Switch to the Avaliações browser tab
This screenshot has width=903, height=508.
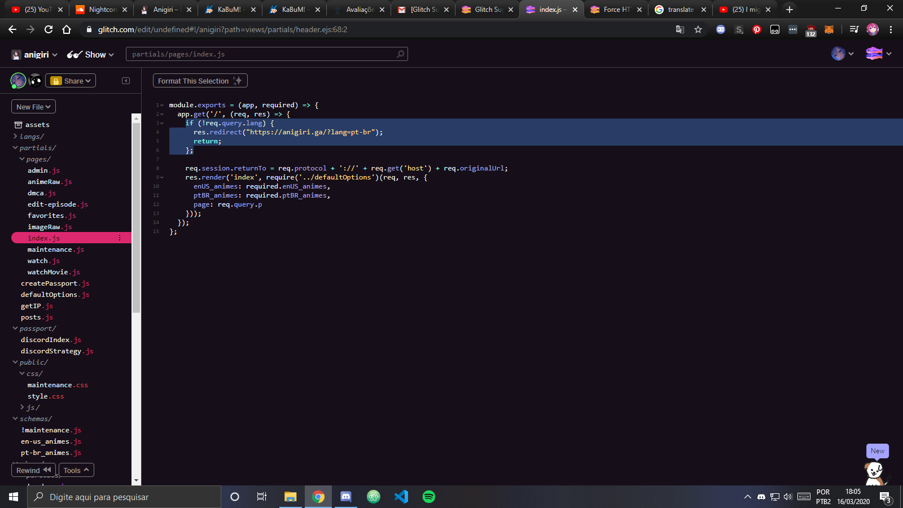coord(359,10)
